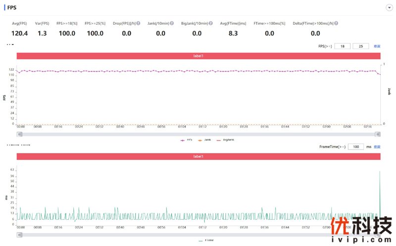The height and width of the screenshot is (246, 396).
Task: Click right handle of FPS chart range slider
Action: [x=378, y=134]
